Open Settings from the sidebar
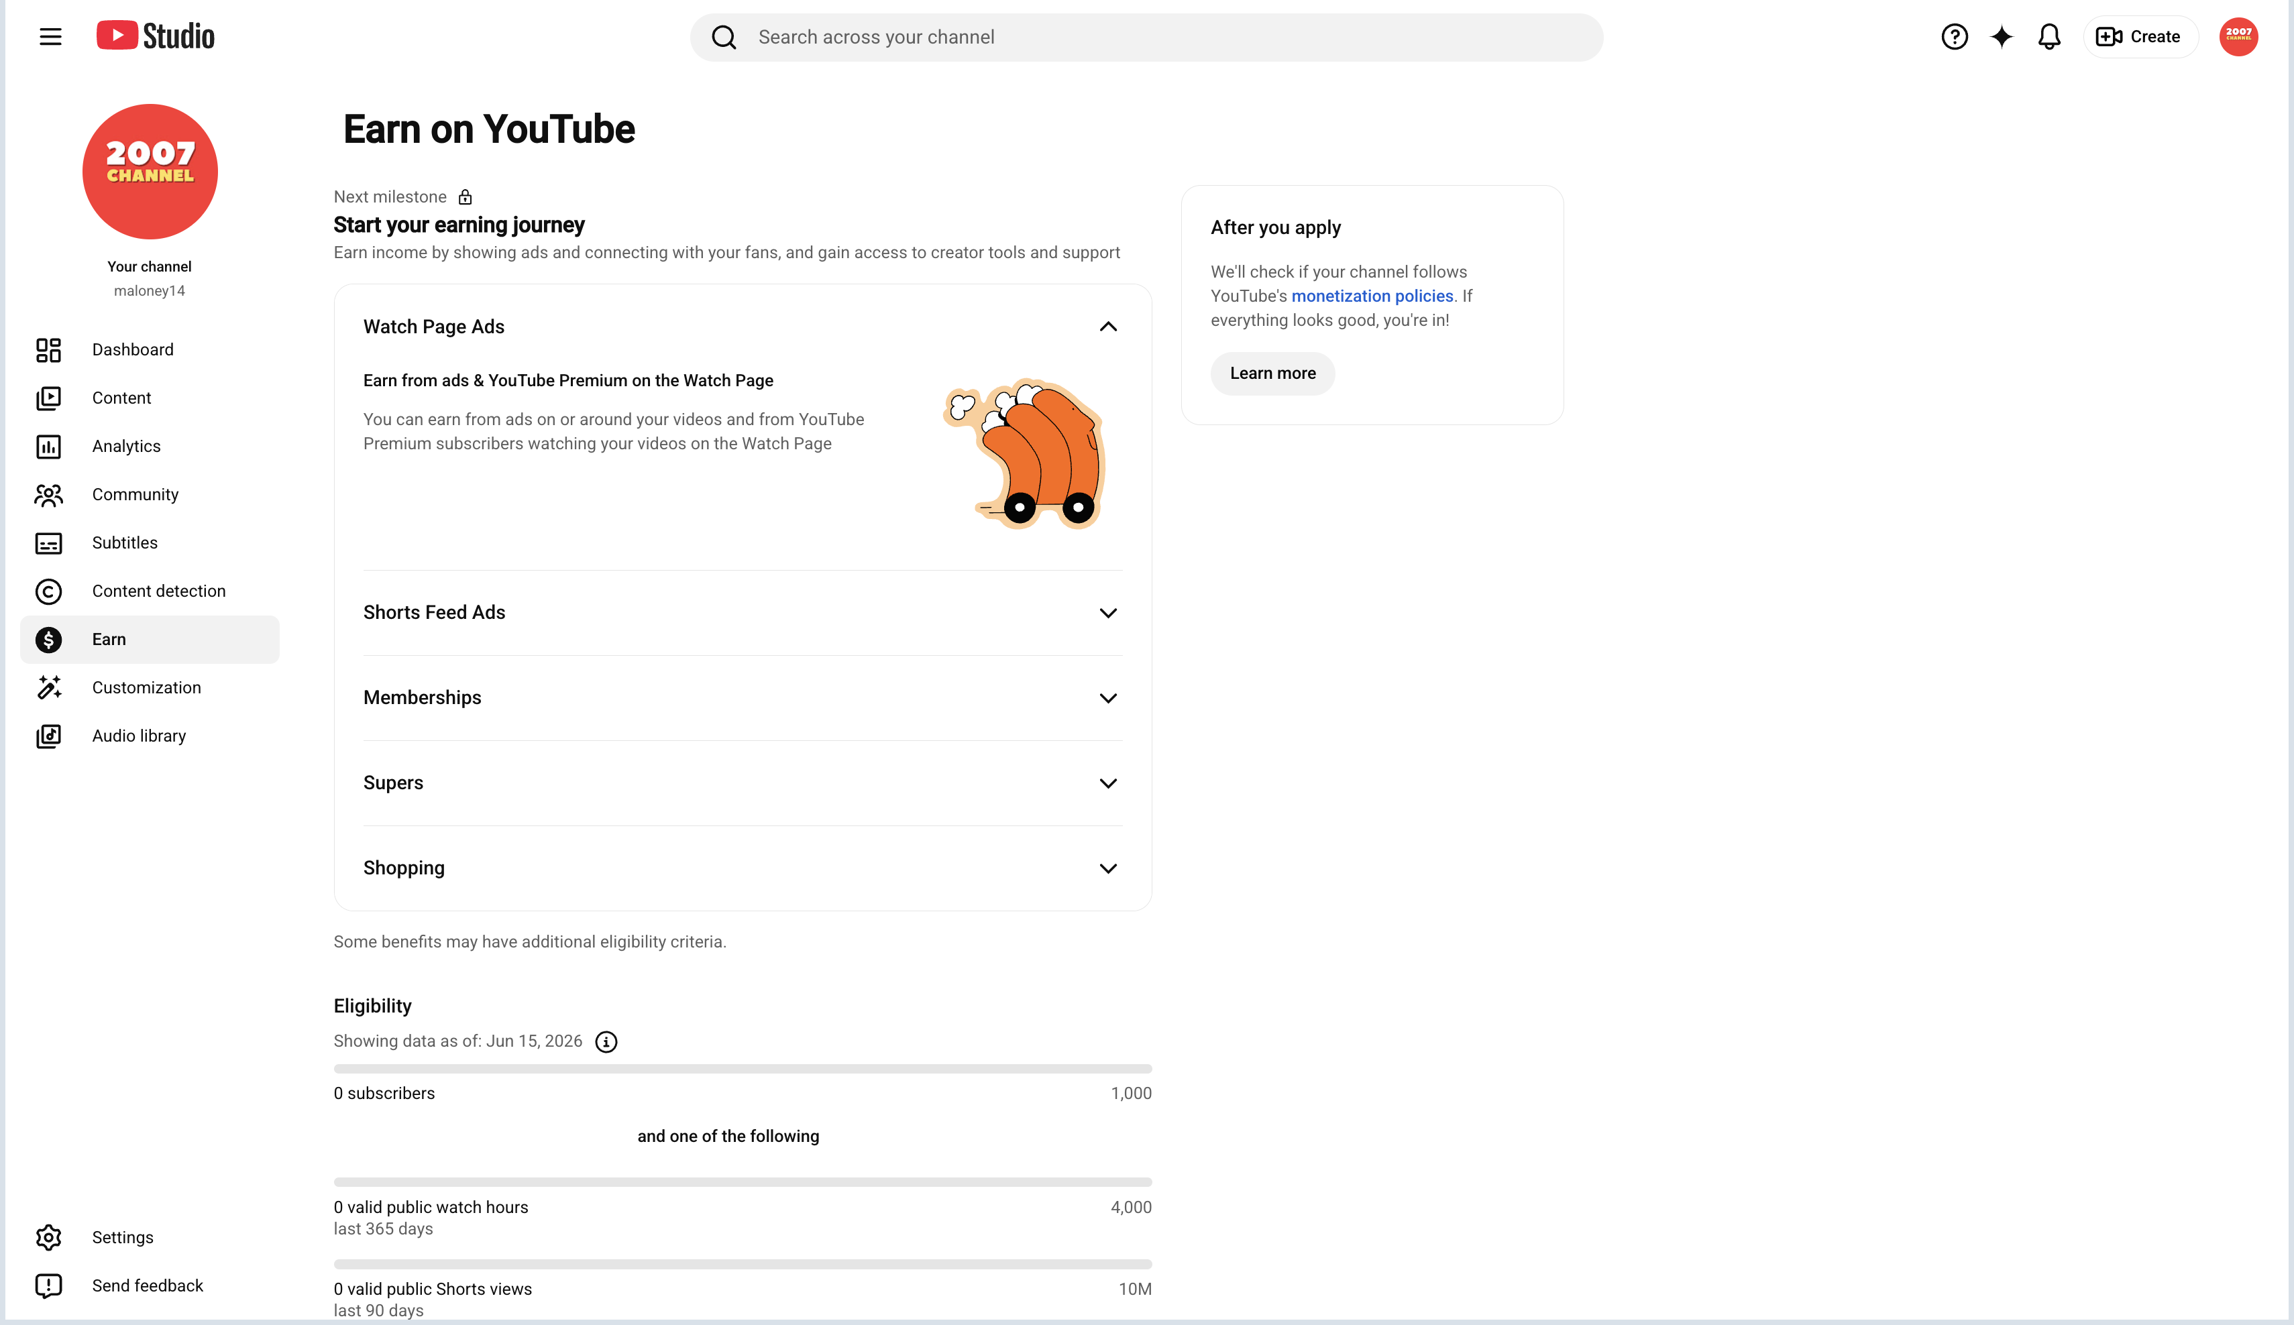The width and height of the screenshot is (2294, 1325). click(150, 1236)
